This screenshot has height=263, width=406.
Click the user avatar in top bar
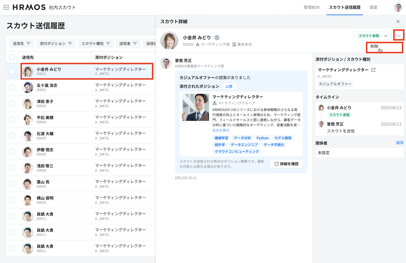[x=398, y=7]
